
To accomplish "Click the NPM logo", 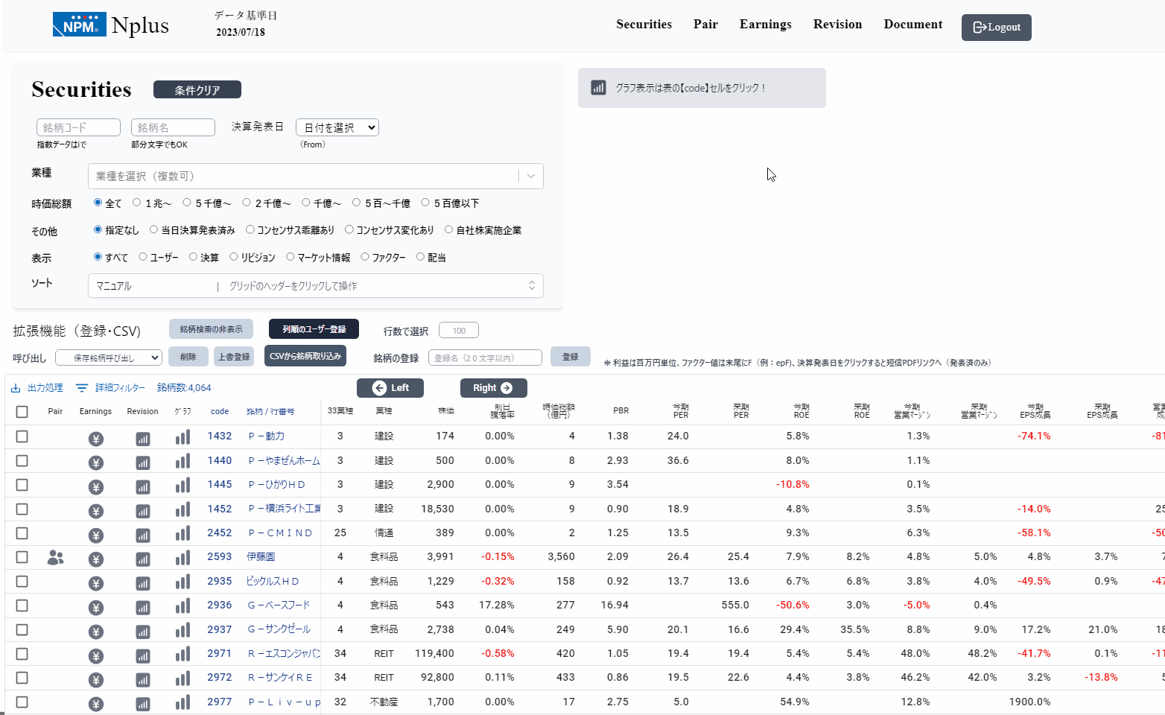I will (x=79, y=25).
